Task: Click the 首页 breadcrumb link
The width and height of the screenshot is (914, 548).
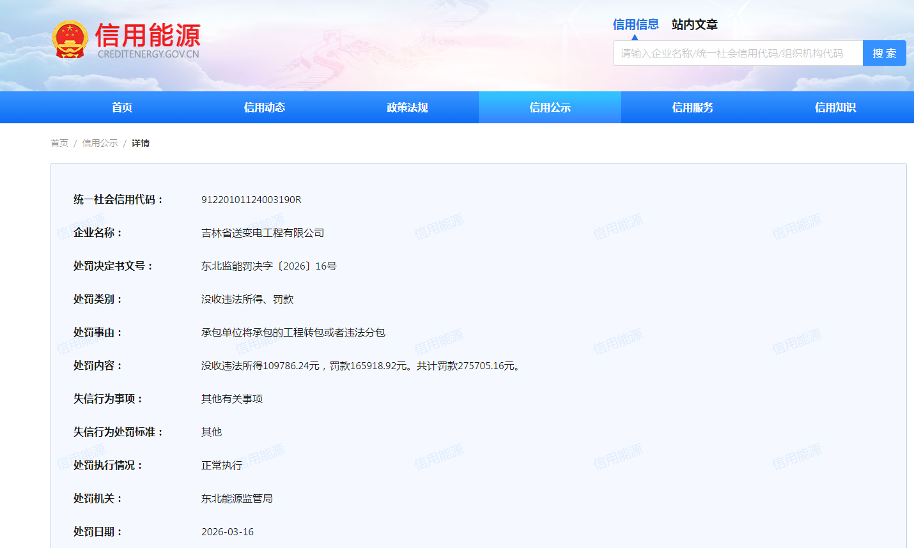Action: (59, 143)
